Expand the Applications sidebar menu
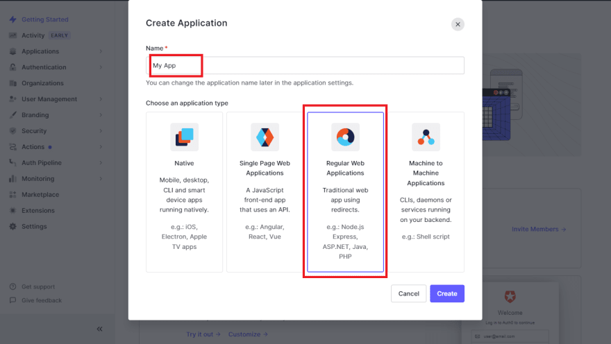611x344 pixels. [101, 51]
